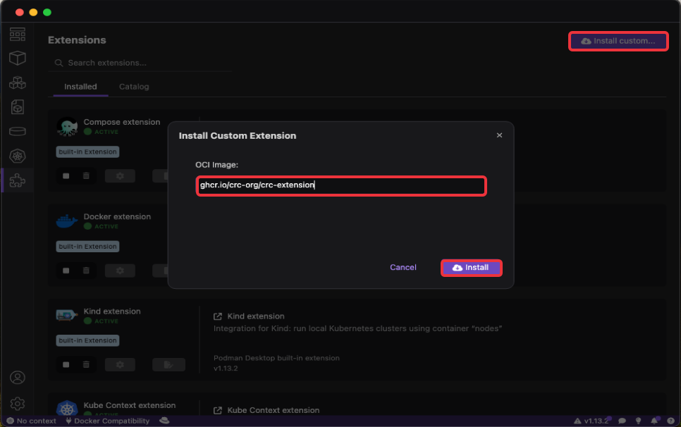Image resolution: width=681 pixels, height=427 pixels.
Task: Open the Images sidebar icon
Action: (18, 107)
